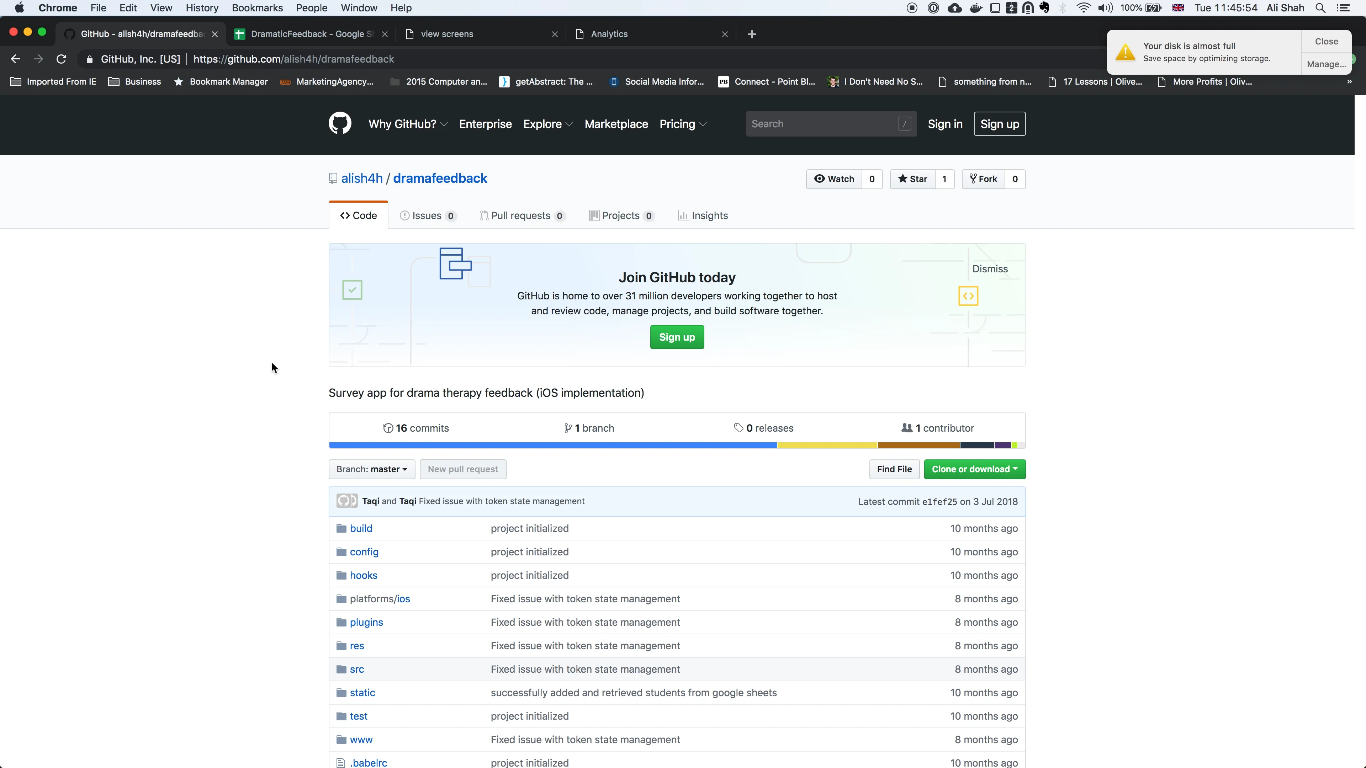Image resolution: width=1366 pixels, height=768 pixels.
Task: Click Sign in in header
Action: (x=945, y=124)
